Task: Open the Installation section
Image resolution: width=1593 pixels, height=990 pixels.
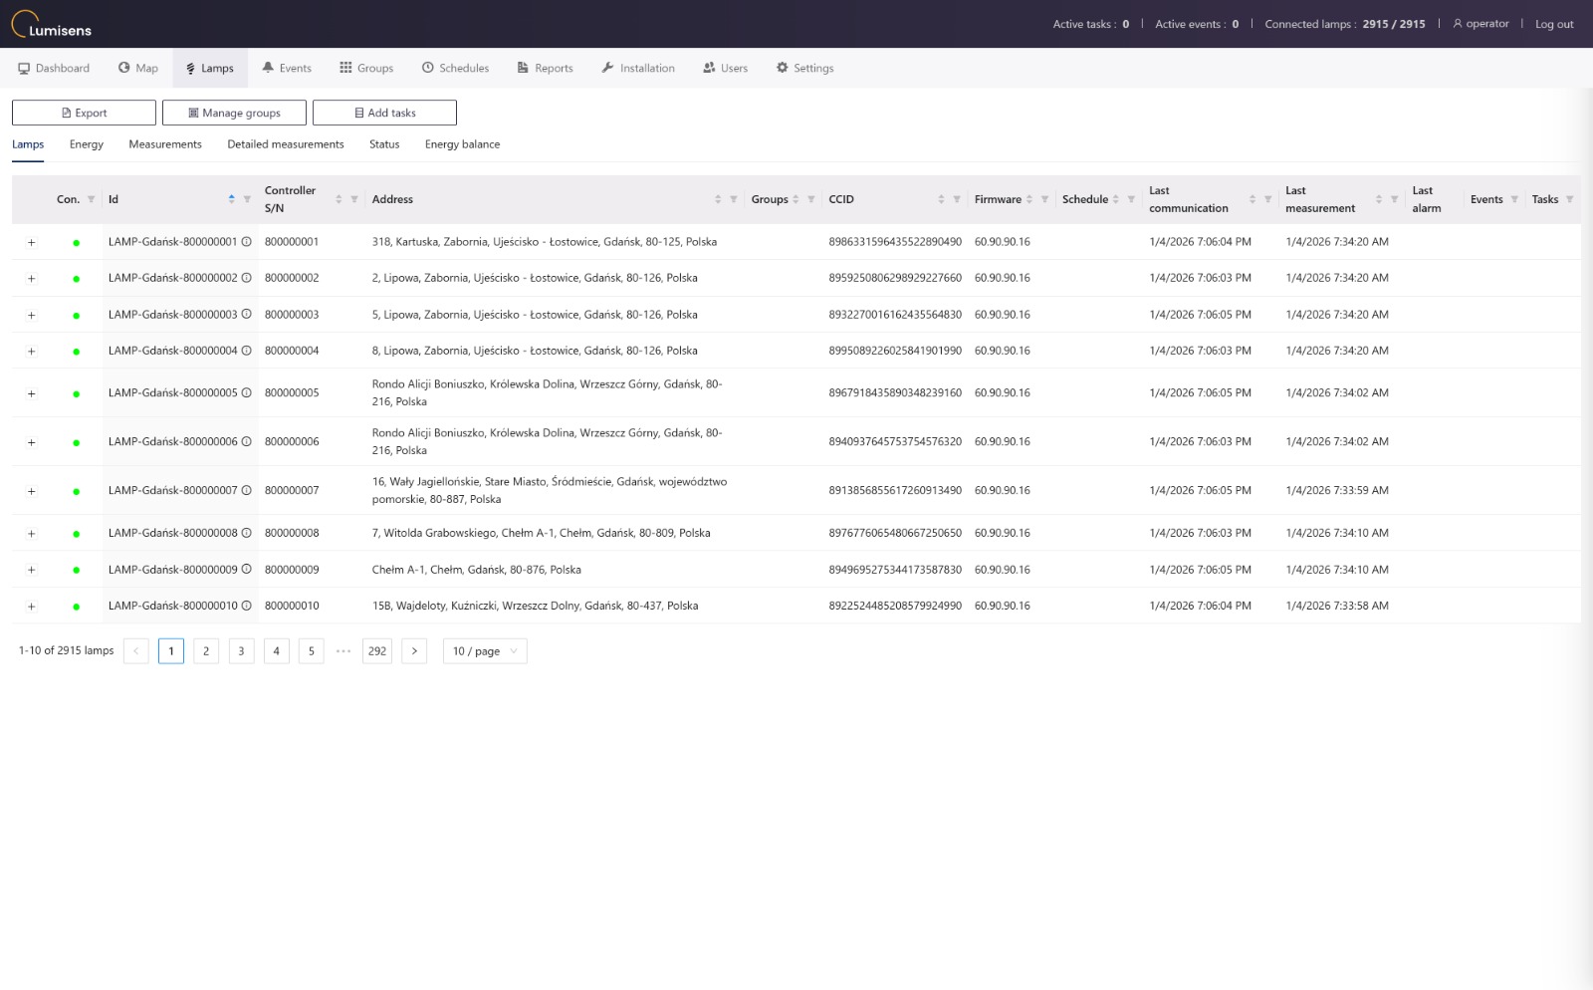Action: [x=638, y=68]
